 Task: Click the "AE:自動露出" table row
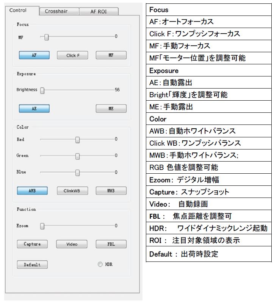[x=209, y=82]
